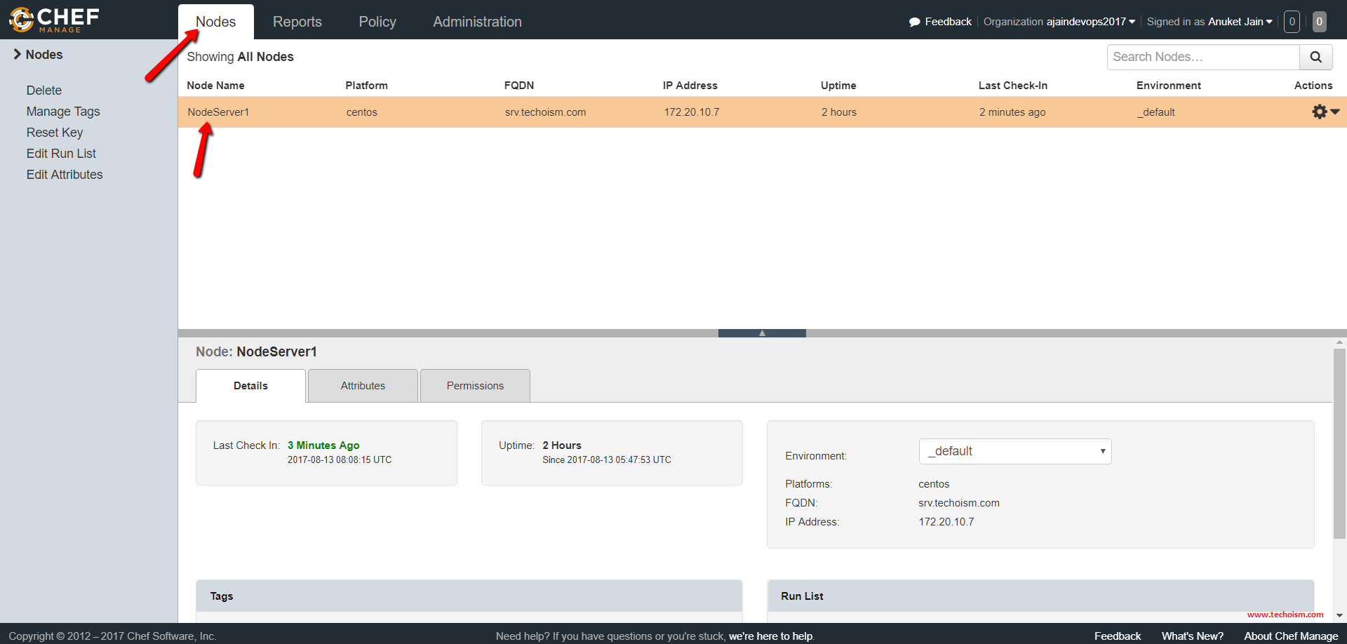Open the Administration tab
Screen dimensions: 1347x644
(477, 22)
